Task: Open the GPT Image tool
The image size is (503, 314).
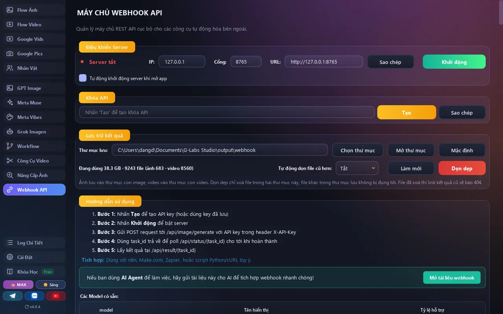Action: (34, 88)
